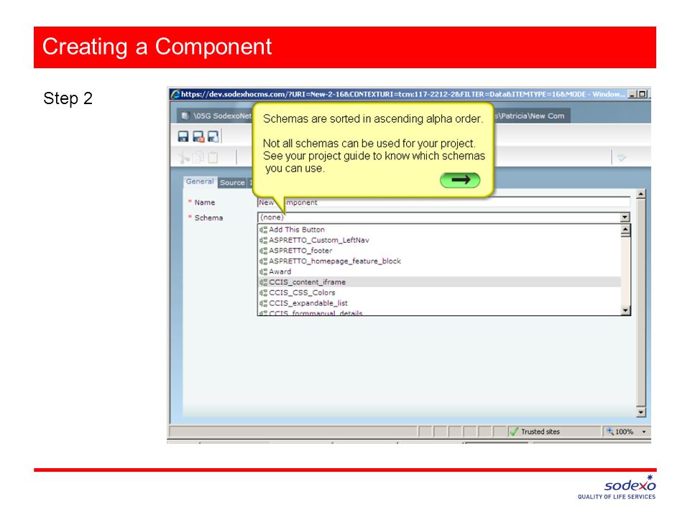This screenshot has width=690, height=517.
Task: Click the New Component path tab at top
Action: click(x=532, y=116)
